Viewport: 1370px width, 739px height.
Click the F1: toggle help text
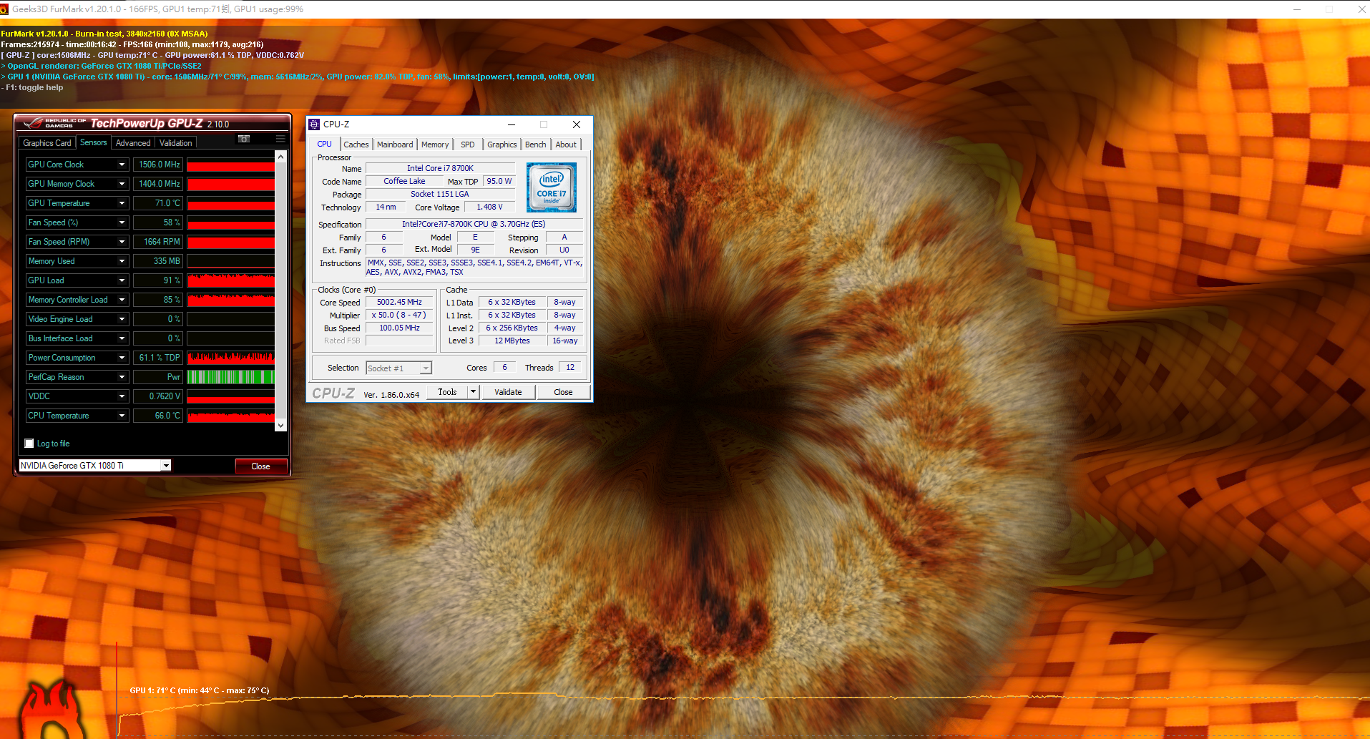(32, 88)
